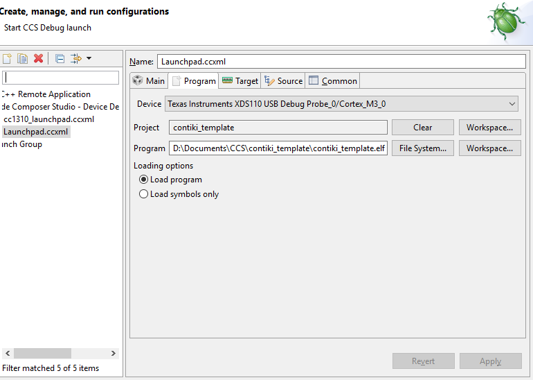
Task: Click the Program path input field
Action: [278, 148]
